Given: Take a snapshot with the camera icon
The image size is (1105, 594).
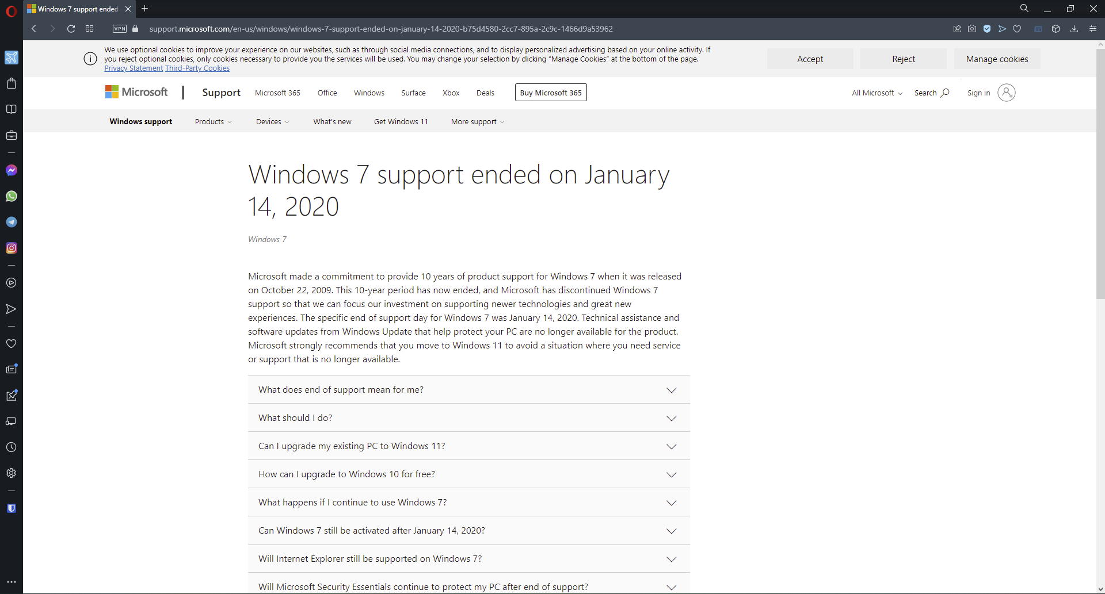Looking at the screenshot, I should point(972,29).
